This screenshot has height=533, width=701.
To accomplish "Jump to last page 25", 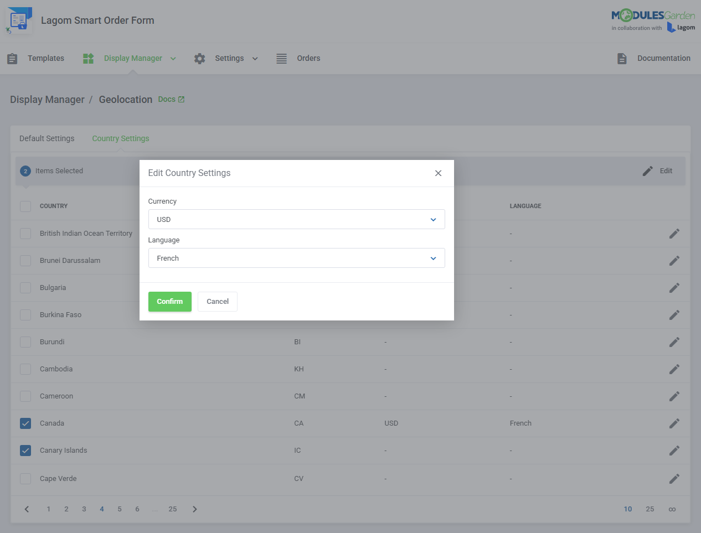I will [x=173, y=509].
